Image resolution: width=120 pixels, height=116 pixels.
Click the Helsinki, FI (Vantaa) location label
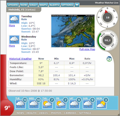click(x=22, y=10)
